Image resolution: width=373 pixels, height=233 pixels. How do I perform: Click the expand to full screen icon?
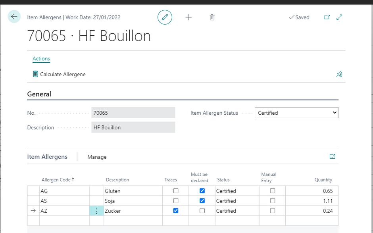[339, 17]
